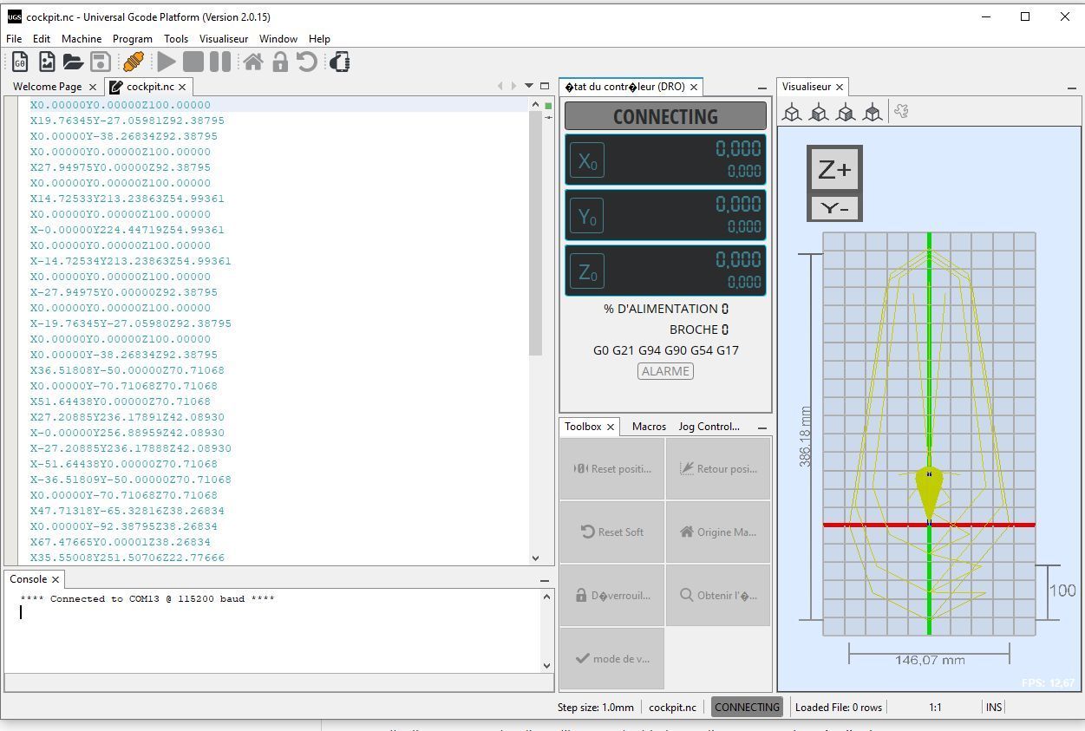
Task: Click the Soft reset circular-arrow icon
Action: (x=307, y=62)
